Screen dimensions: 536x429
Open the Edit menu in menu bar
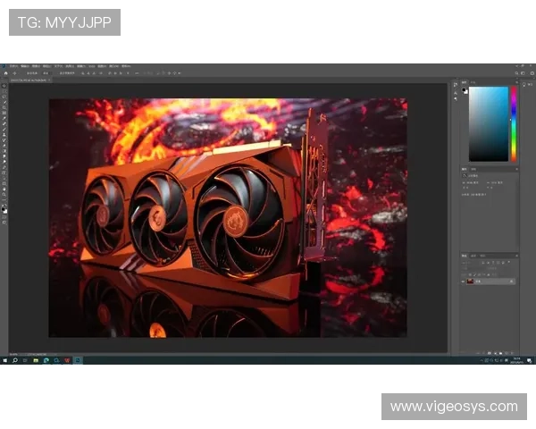25,65
